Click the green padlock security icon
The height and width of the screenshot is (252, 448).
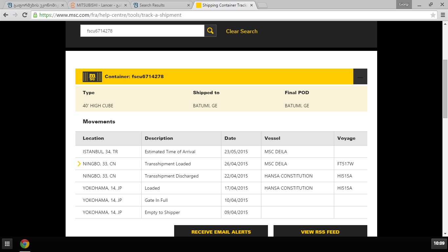click(35, 15)
